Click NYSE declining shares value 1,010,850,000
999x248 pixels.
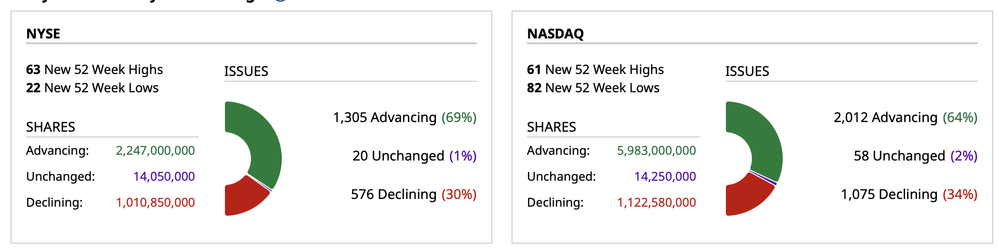155,202
